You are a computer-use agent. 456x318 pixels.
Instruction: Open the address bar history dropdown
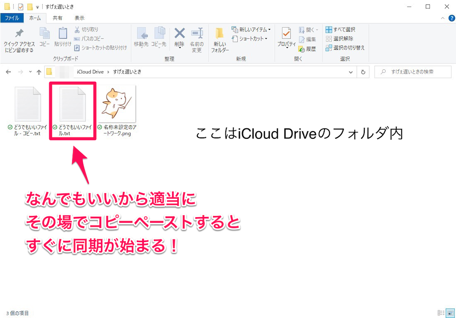[x=350, y=72]
